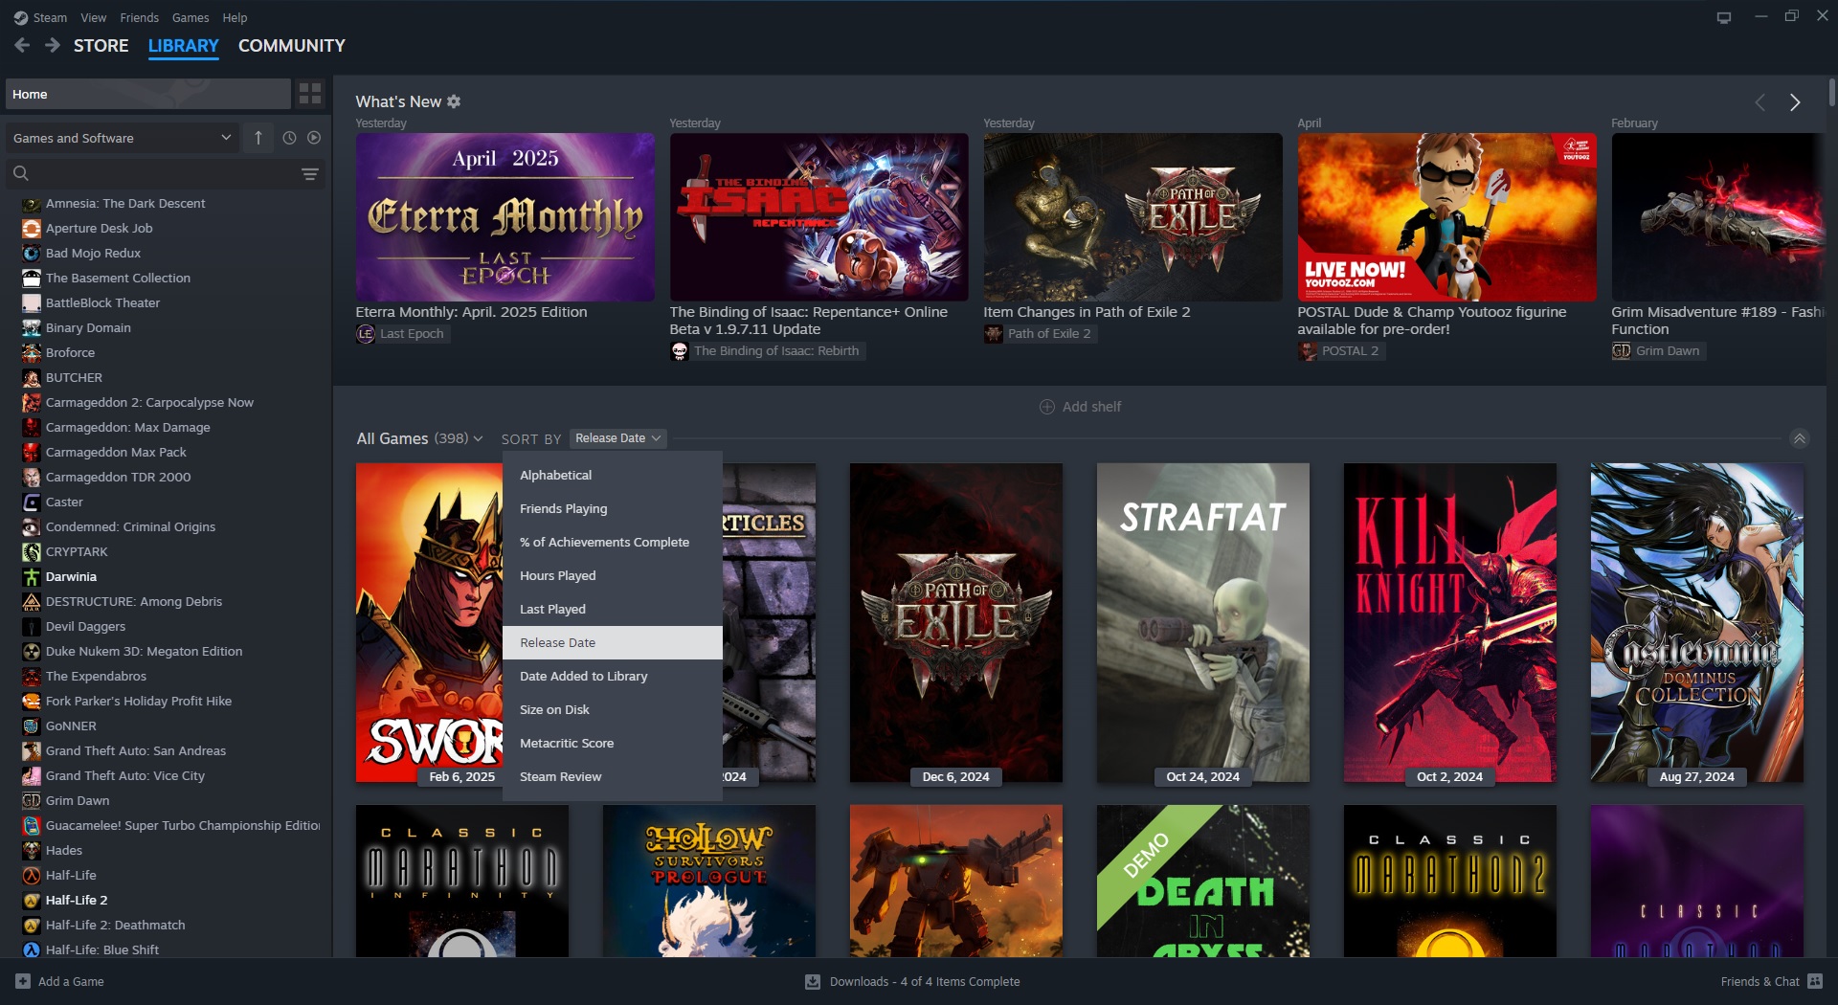Open Kill Knight game cover
Viewport: 1838px width, 1005px height.
(x=1449, y=622)
